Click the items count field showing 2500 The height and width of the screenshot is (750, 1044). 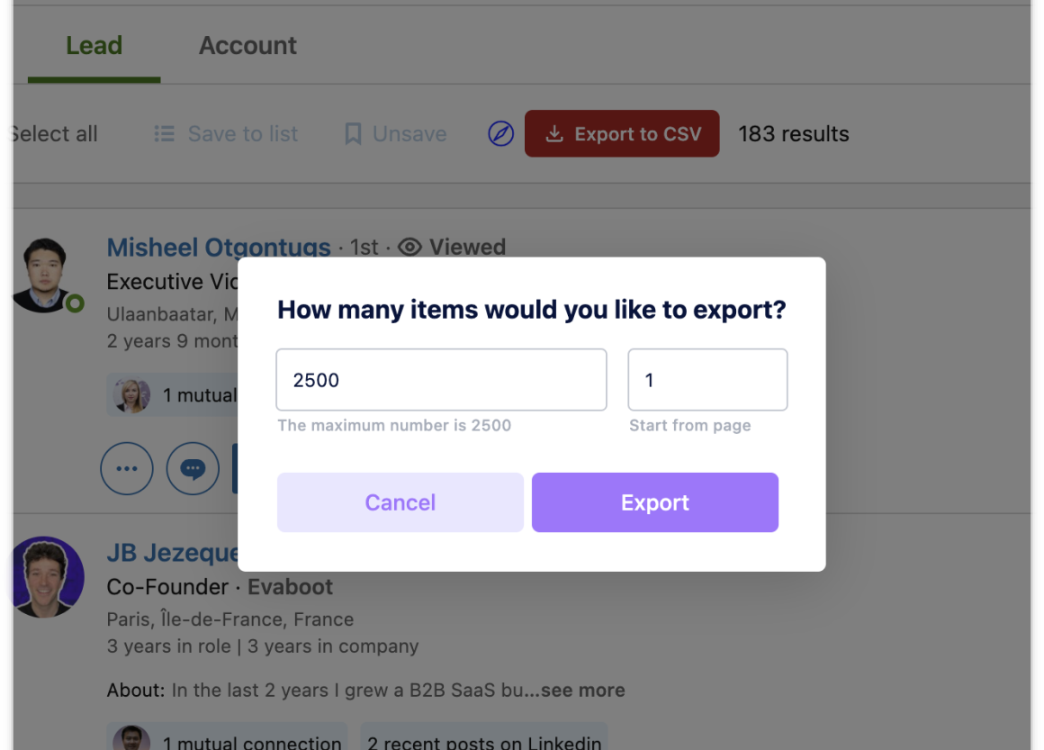[x=441, y=380]
